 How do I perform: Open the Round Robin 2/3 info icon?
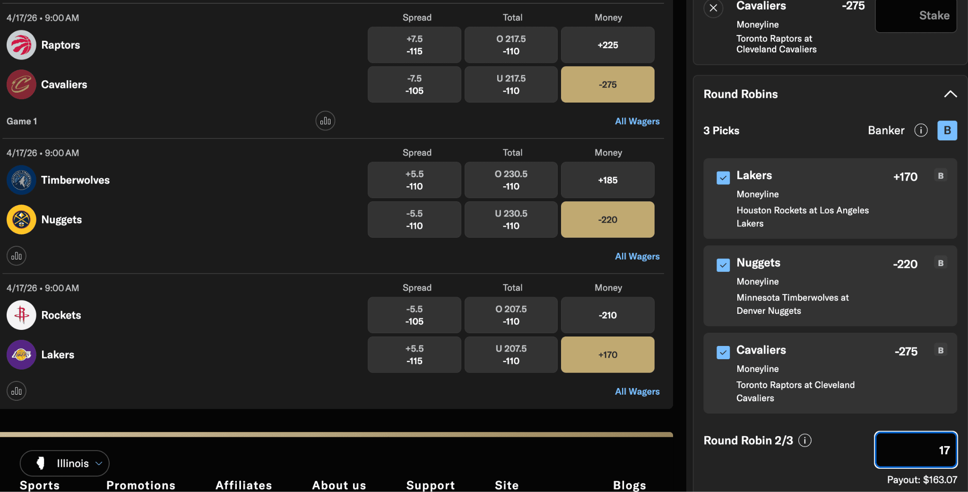pos(805,440)
